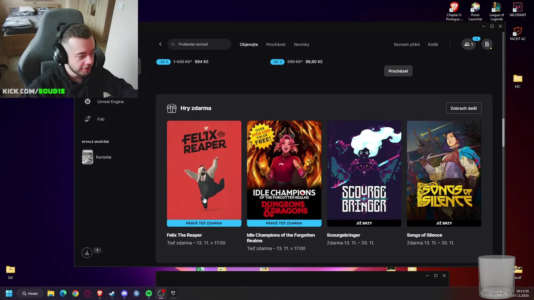Image resolution: width=534 pixels, height=300 pixels.
Task: Open the Fab sidebar icon
Action: [88, 119]
